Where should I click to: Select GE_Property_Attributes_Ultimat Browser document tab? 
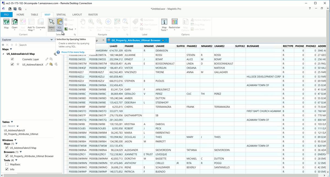pyautogui.click(x=137, y=40)
